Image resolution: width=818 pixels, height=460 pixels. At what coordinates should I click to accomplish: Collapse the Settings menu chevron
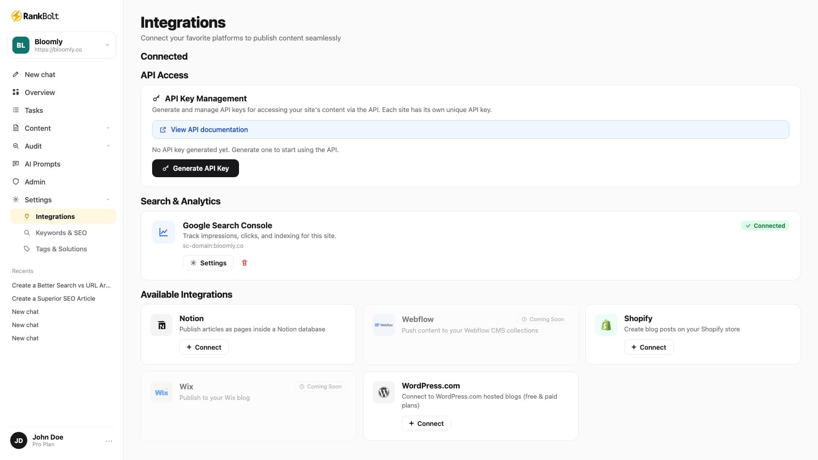108,200
